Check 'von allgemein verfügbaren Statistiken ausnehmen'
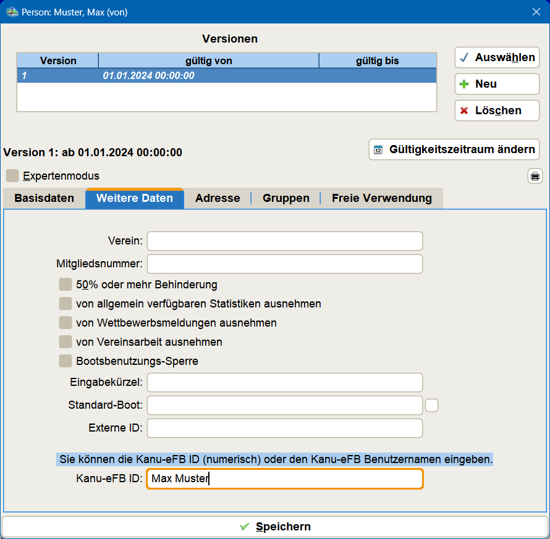 pyautogui.click(x=66, y=304)
